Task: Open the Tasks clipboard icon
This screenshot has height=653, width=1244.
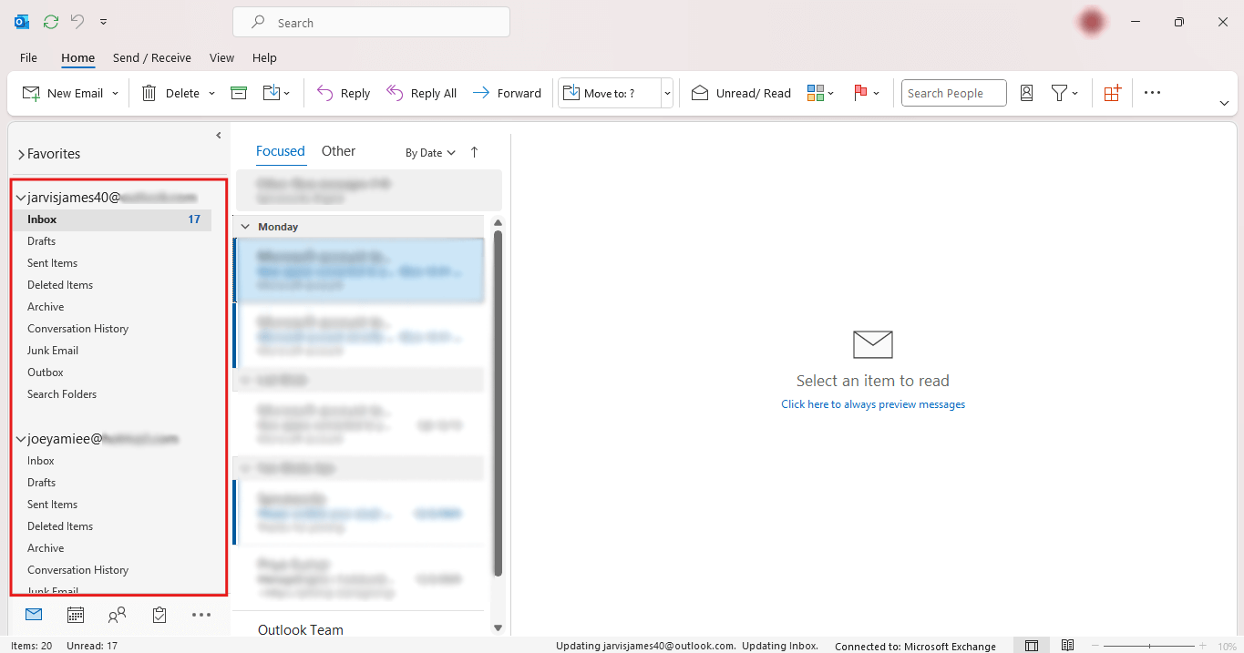Action: 159,616
